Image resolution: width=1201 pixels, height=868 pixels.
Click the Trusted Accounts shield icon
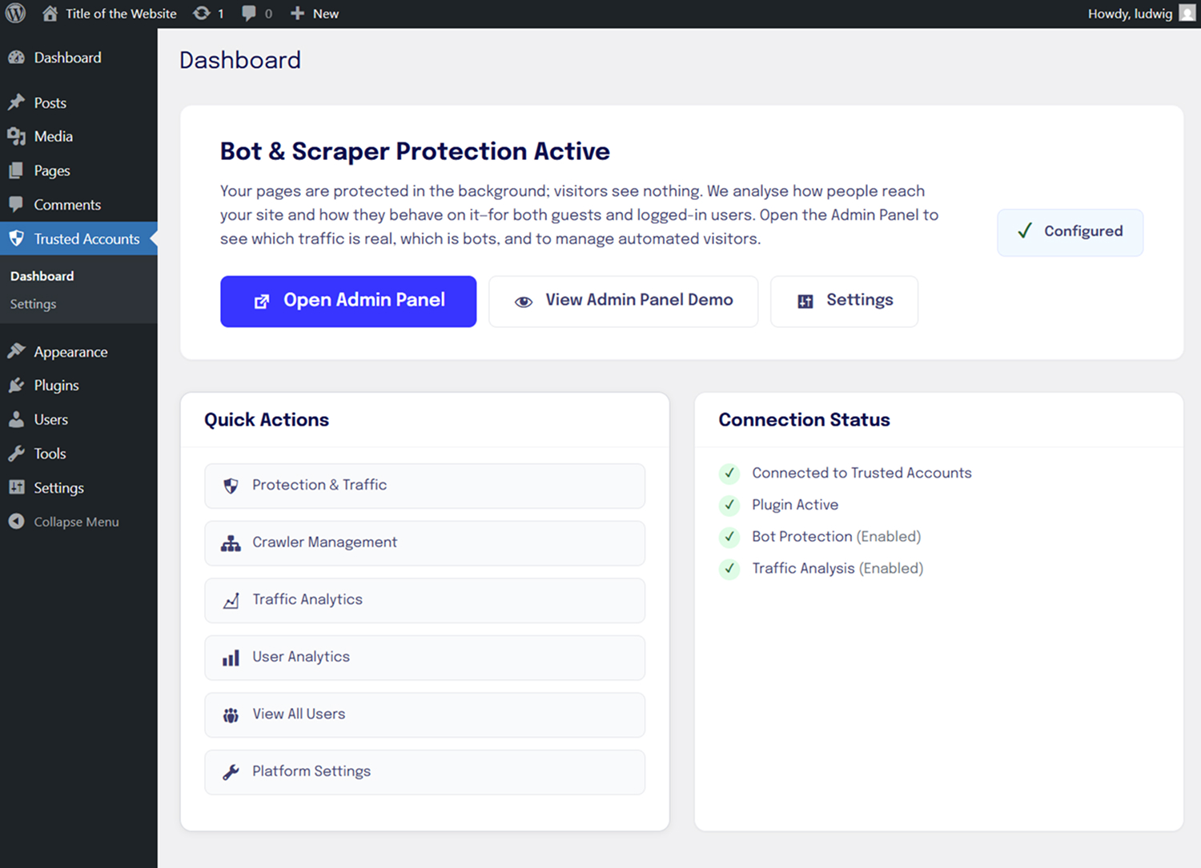[x=16, y=238]
